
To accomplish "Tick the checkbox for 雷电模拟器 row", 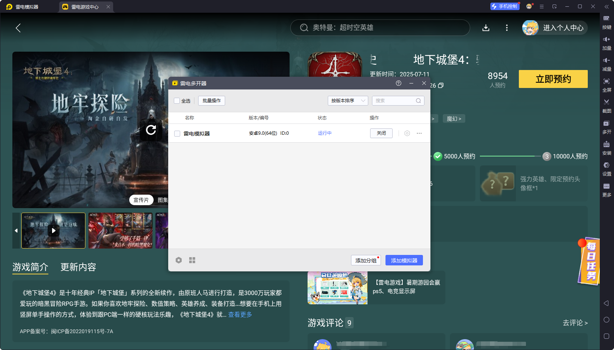I will pyautogui.click(x=177, y=134).
